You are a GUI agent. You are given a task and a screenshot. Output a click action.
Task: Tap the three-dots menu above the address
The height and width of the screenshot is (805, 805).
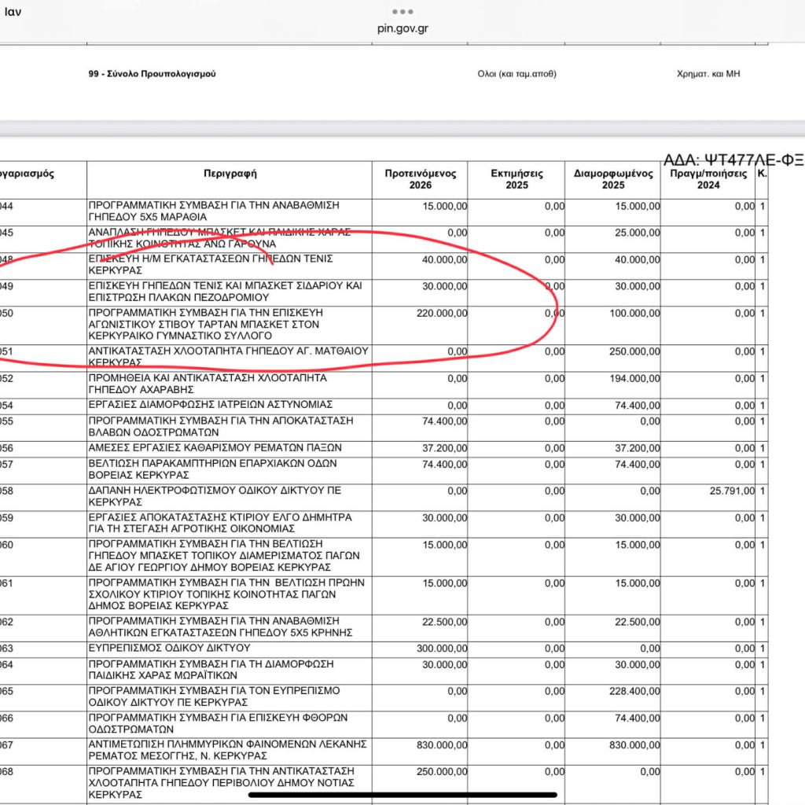(402, 11)
